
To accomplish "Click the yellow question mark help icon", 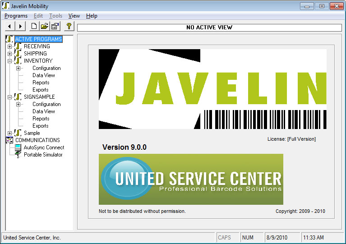I will point(69,27).
